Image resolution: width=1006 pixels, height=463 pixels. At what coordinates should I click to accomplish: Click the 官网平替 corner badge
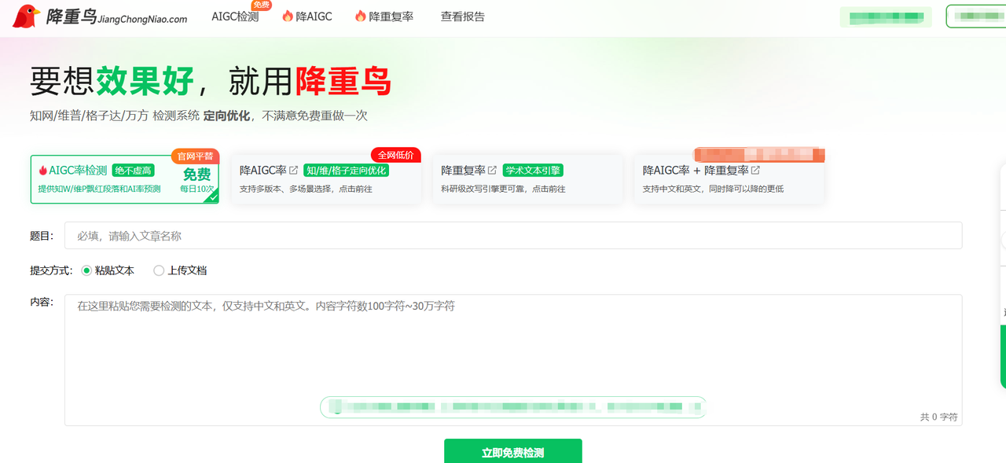click(x=195, y=156)
